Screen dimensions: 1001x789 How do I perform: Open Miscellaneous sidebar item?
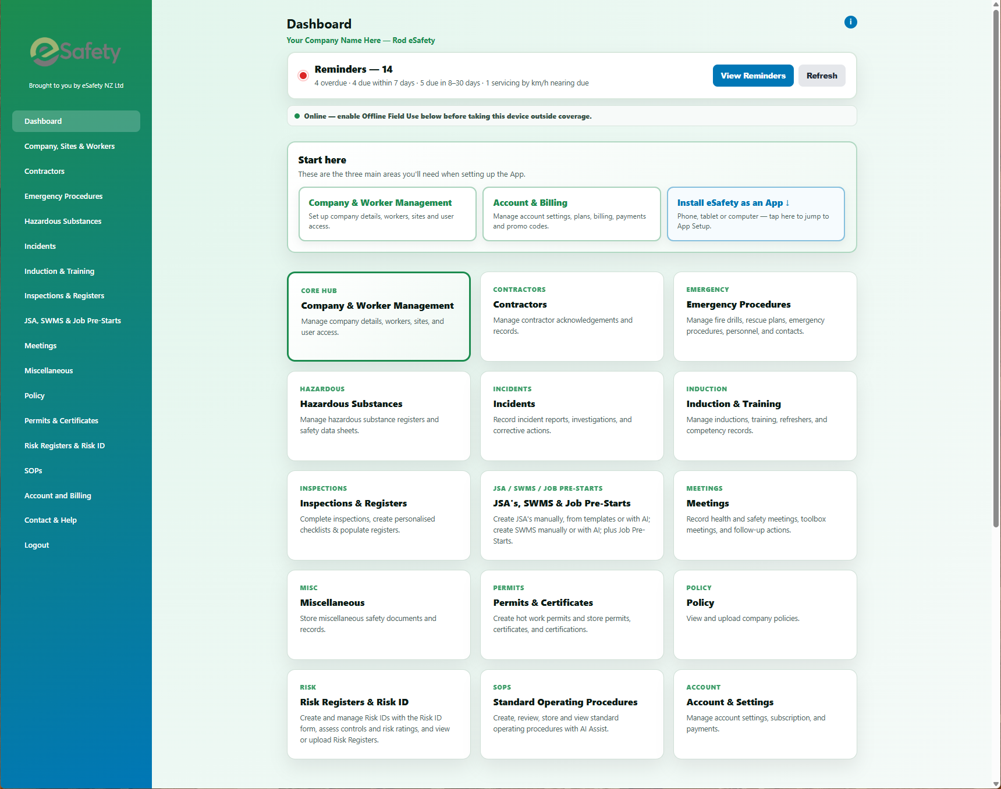pos(76,370)
